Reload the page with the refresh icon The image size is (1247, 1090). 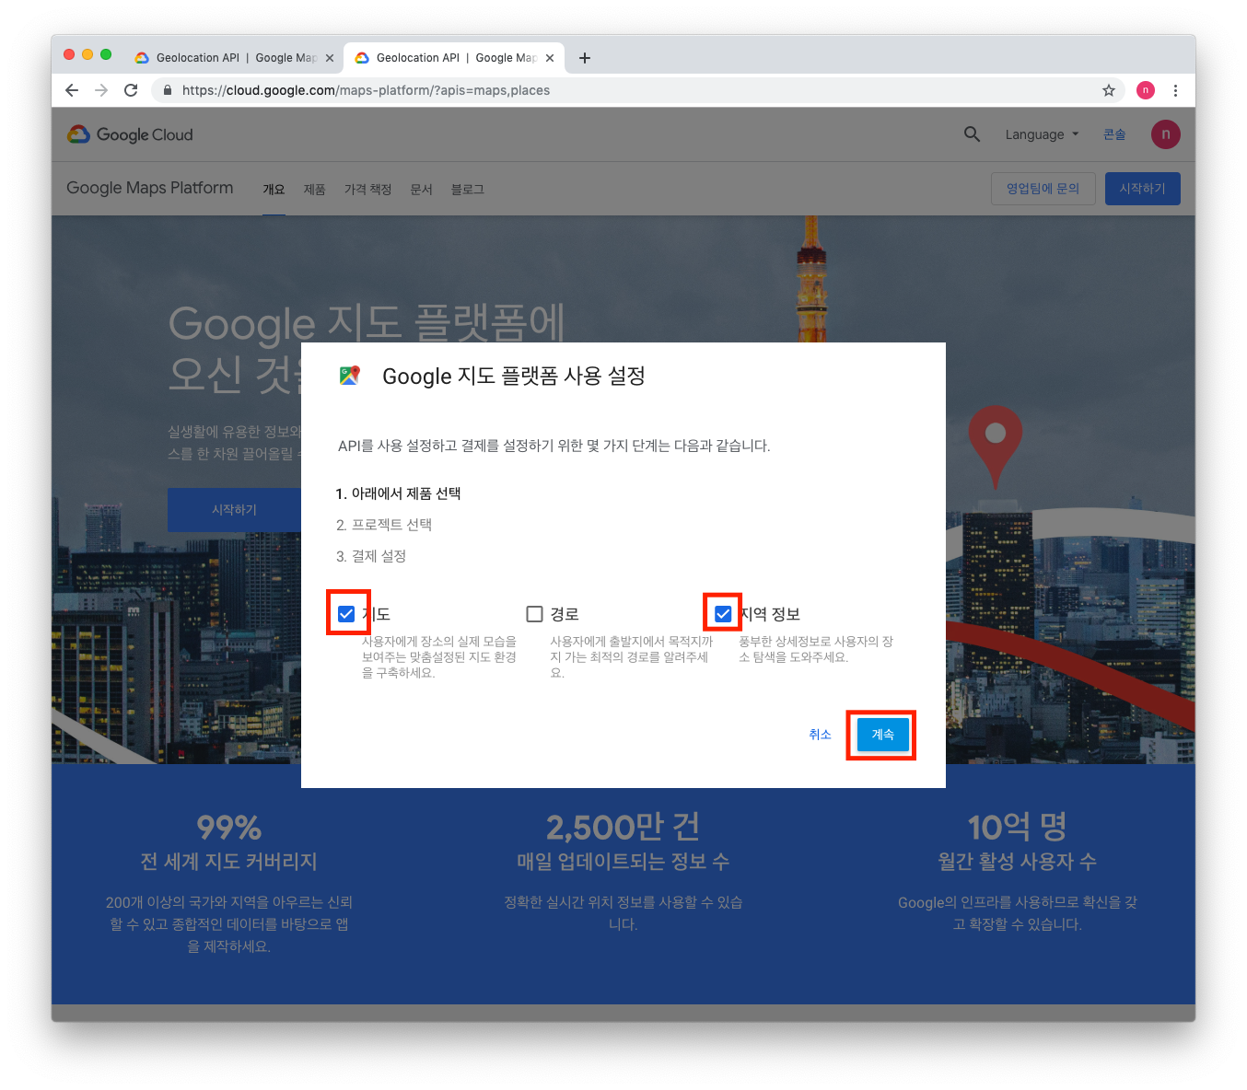pyautogui.click(x=131, y=90)
